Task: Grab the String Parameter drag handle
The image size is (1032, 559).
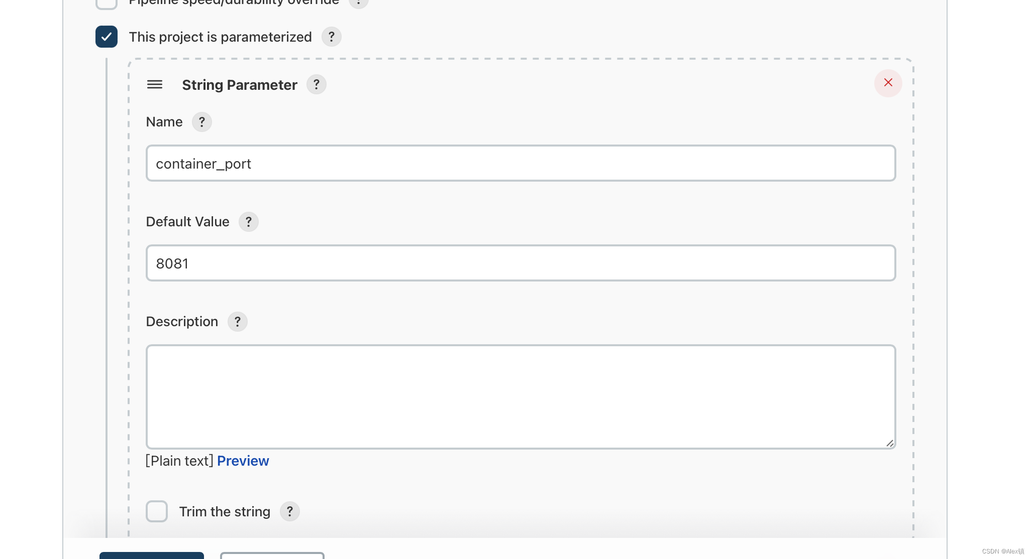Action: pyautogui.click(x=155, y=84)
